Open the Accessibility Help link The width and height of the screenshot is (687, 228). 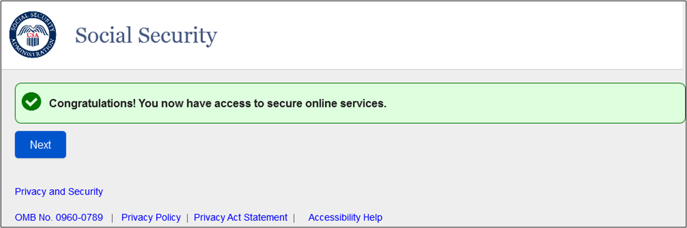click(x=345, y=217)
